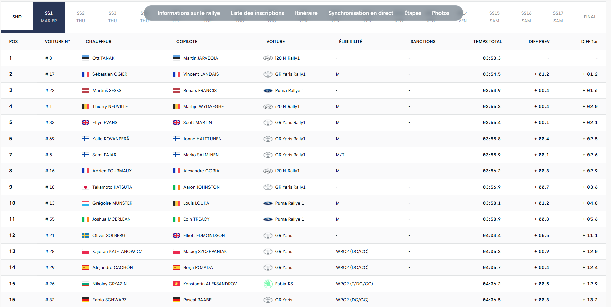
Task: Click the Latvian flag beside Mārtiņš SESKS
Action: [86, 90]
